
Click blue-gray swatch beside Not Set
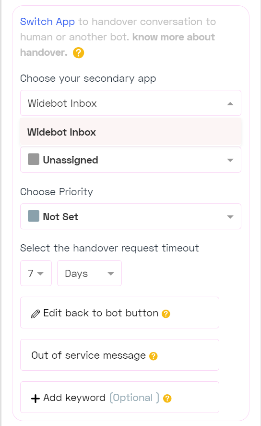pos(34,216)
